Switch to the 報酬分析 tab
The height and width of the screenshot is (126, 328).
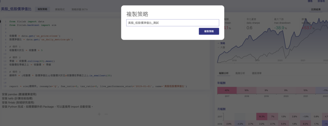click(224, 73)
